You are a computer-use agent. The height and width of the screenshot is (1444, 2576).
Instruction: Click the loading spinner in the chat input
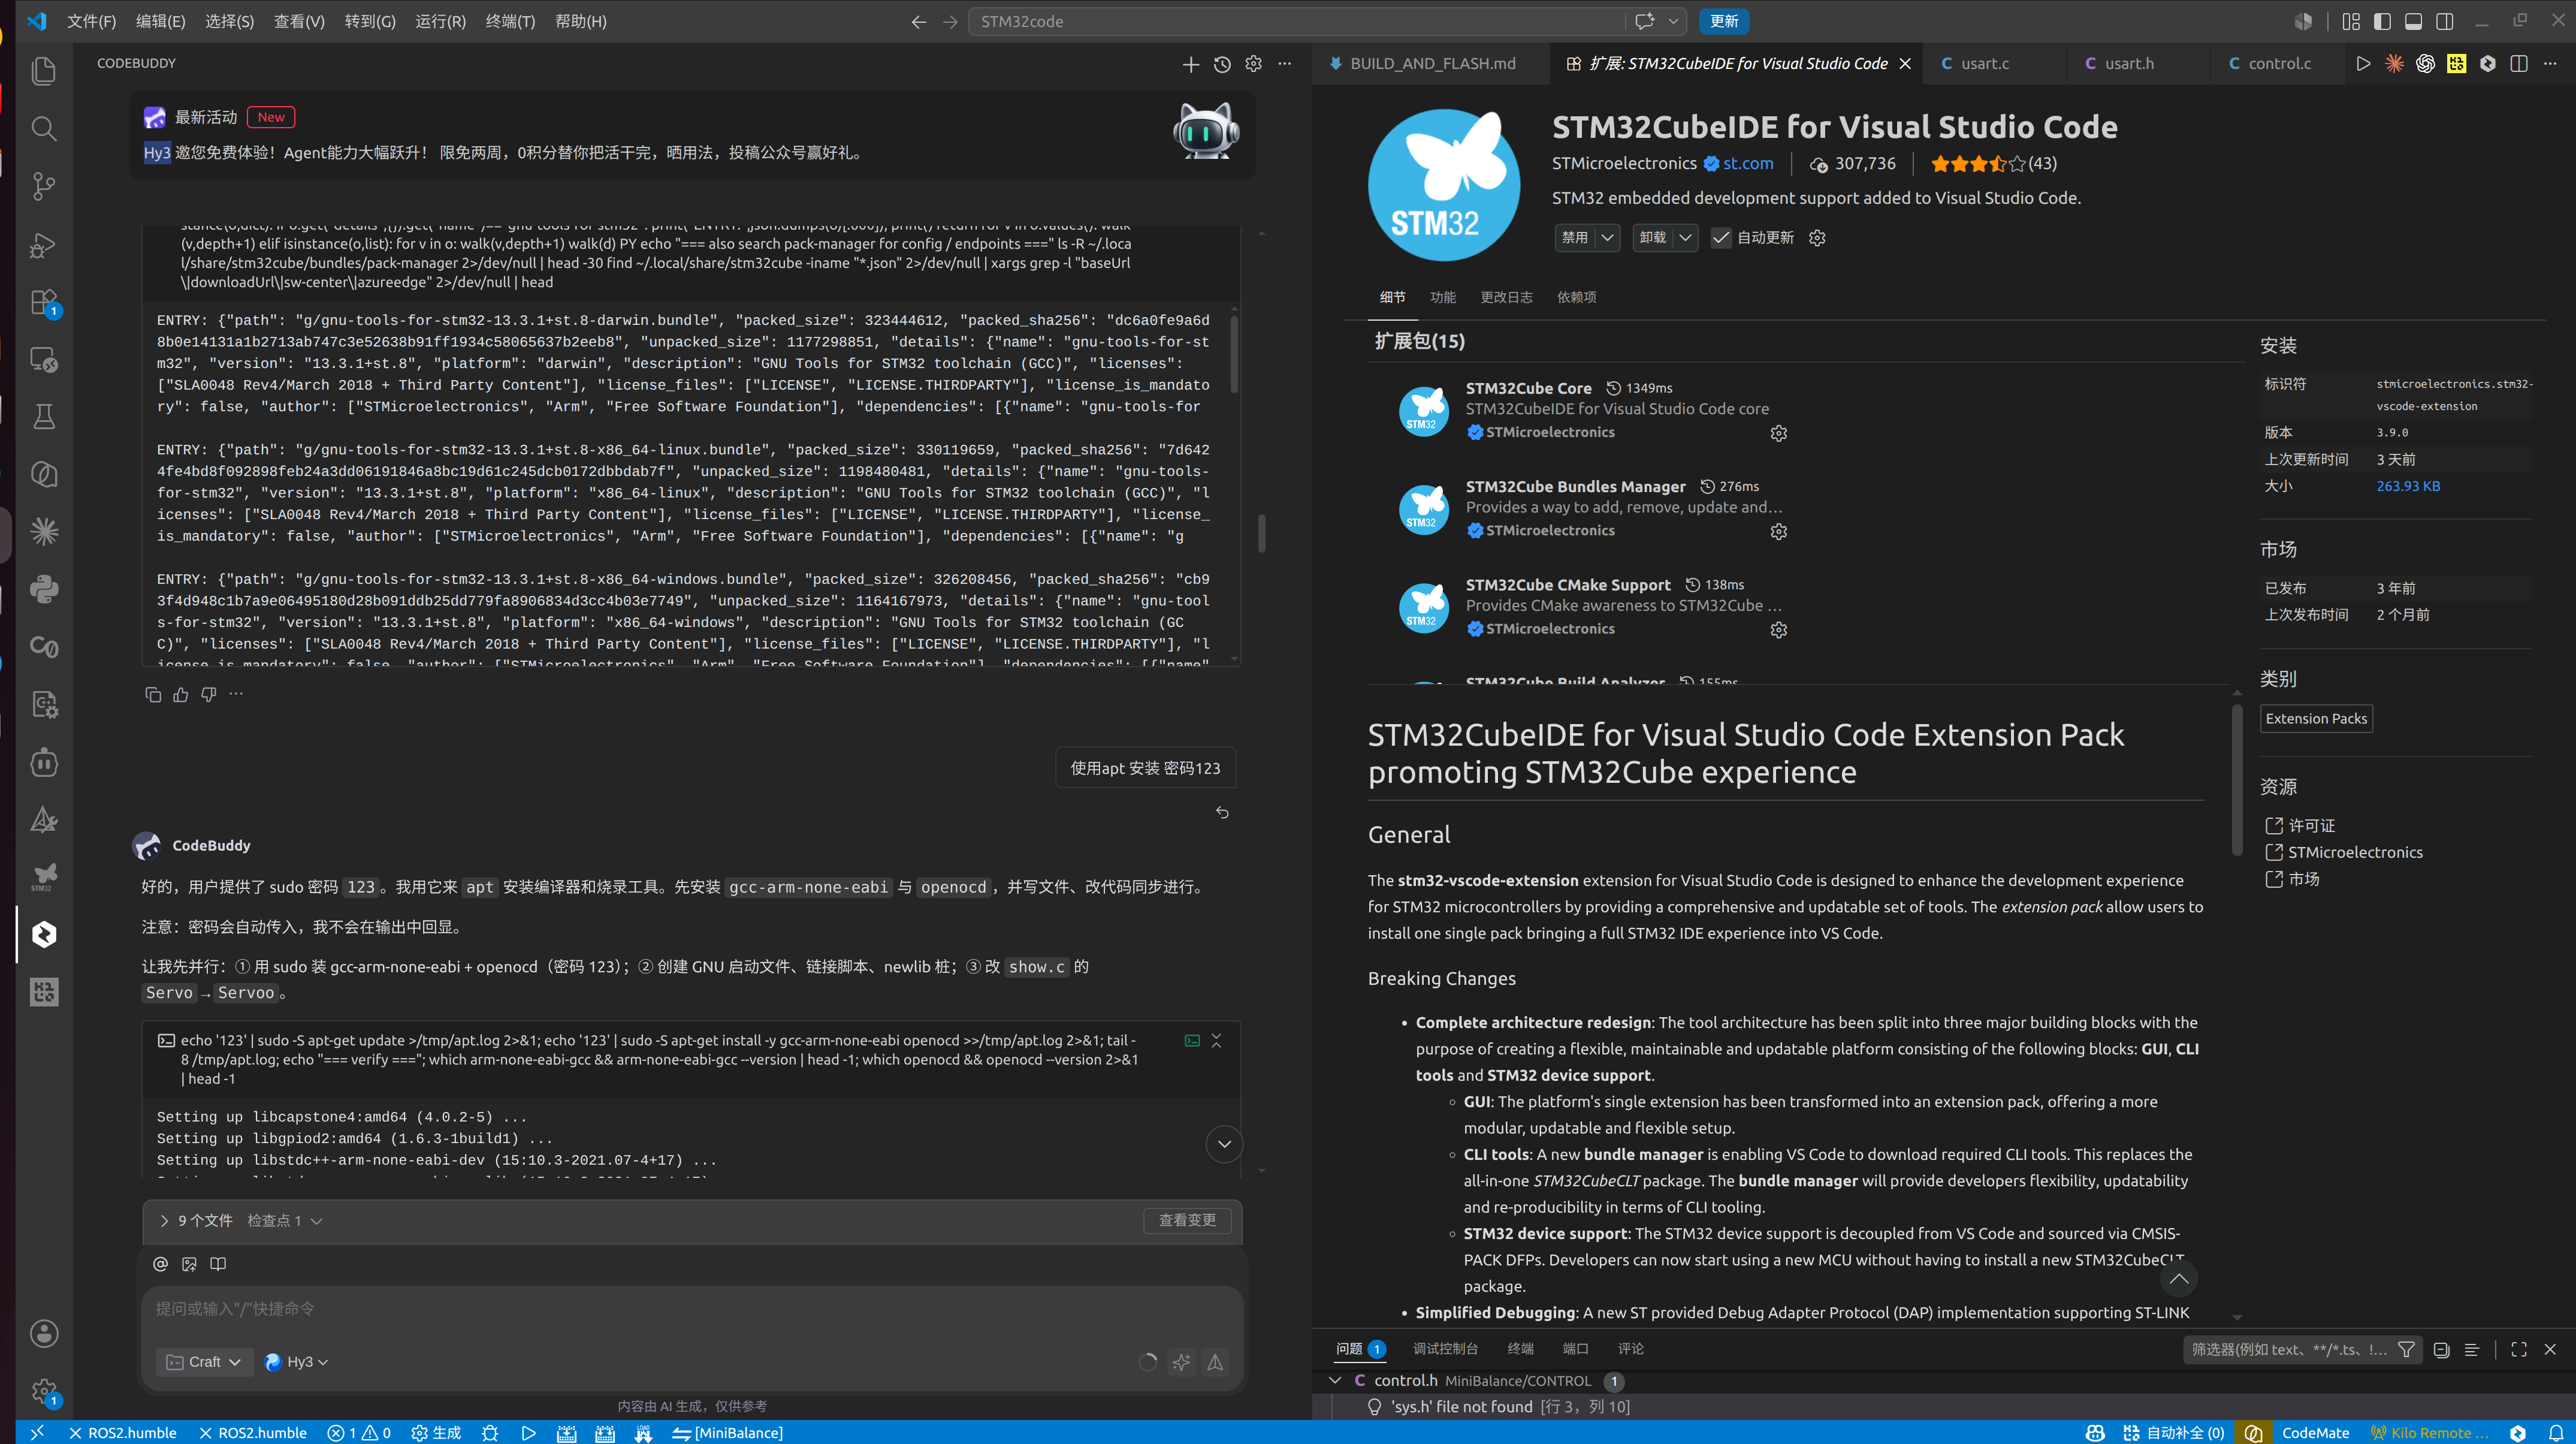[x=1148, y=1362]
